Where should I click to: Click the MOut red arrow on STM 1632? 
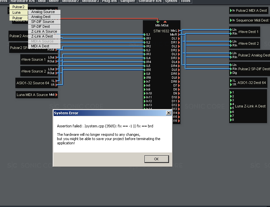(165, 22)
